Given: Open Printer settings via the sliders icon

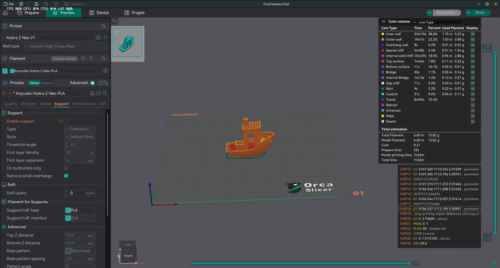Looking at the screenshot, I should point(104,26).
